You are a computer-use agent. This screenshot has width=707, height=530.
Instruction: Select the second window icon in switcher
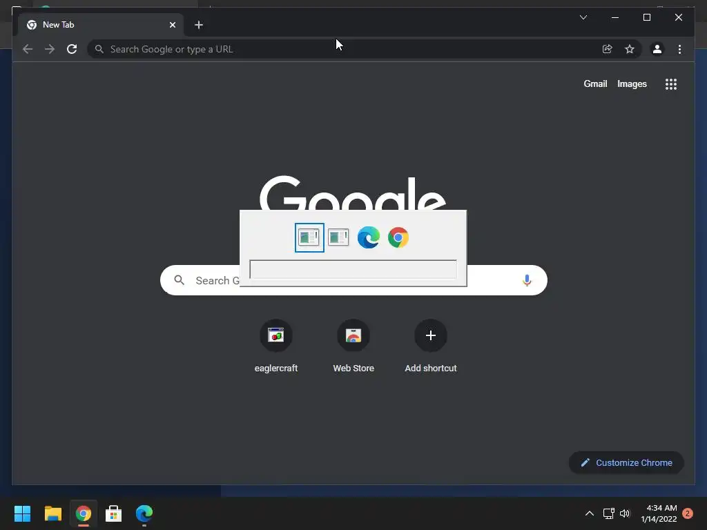point(338,237)
